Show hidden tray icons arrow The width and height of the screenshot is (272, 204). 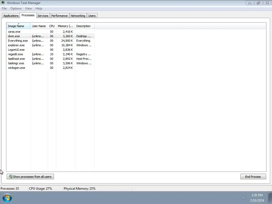point(243,198)
